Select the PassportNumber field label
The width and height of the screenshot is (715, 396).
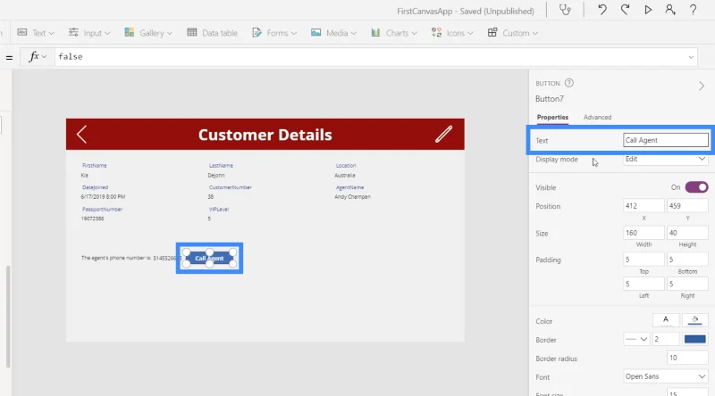click(x=102, y=210)
